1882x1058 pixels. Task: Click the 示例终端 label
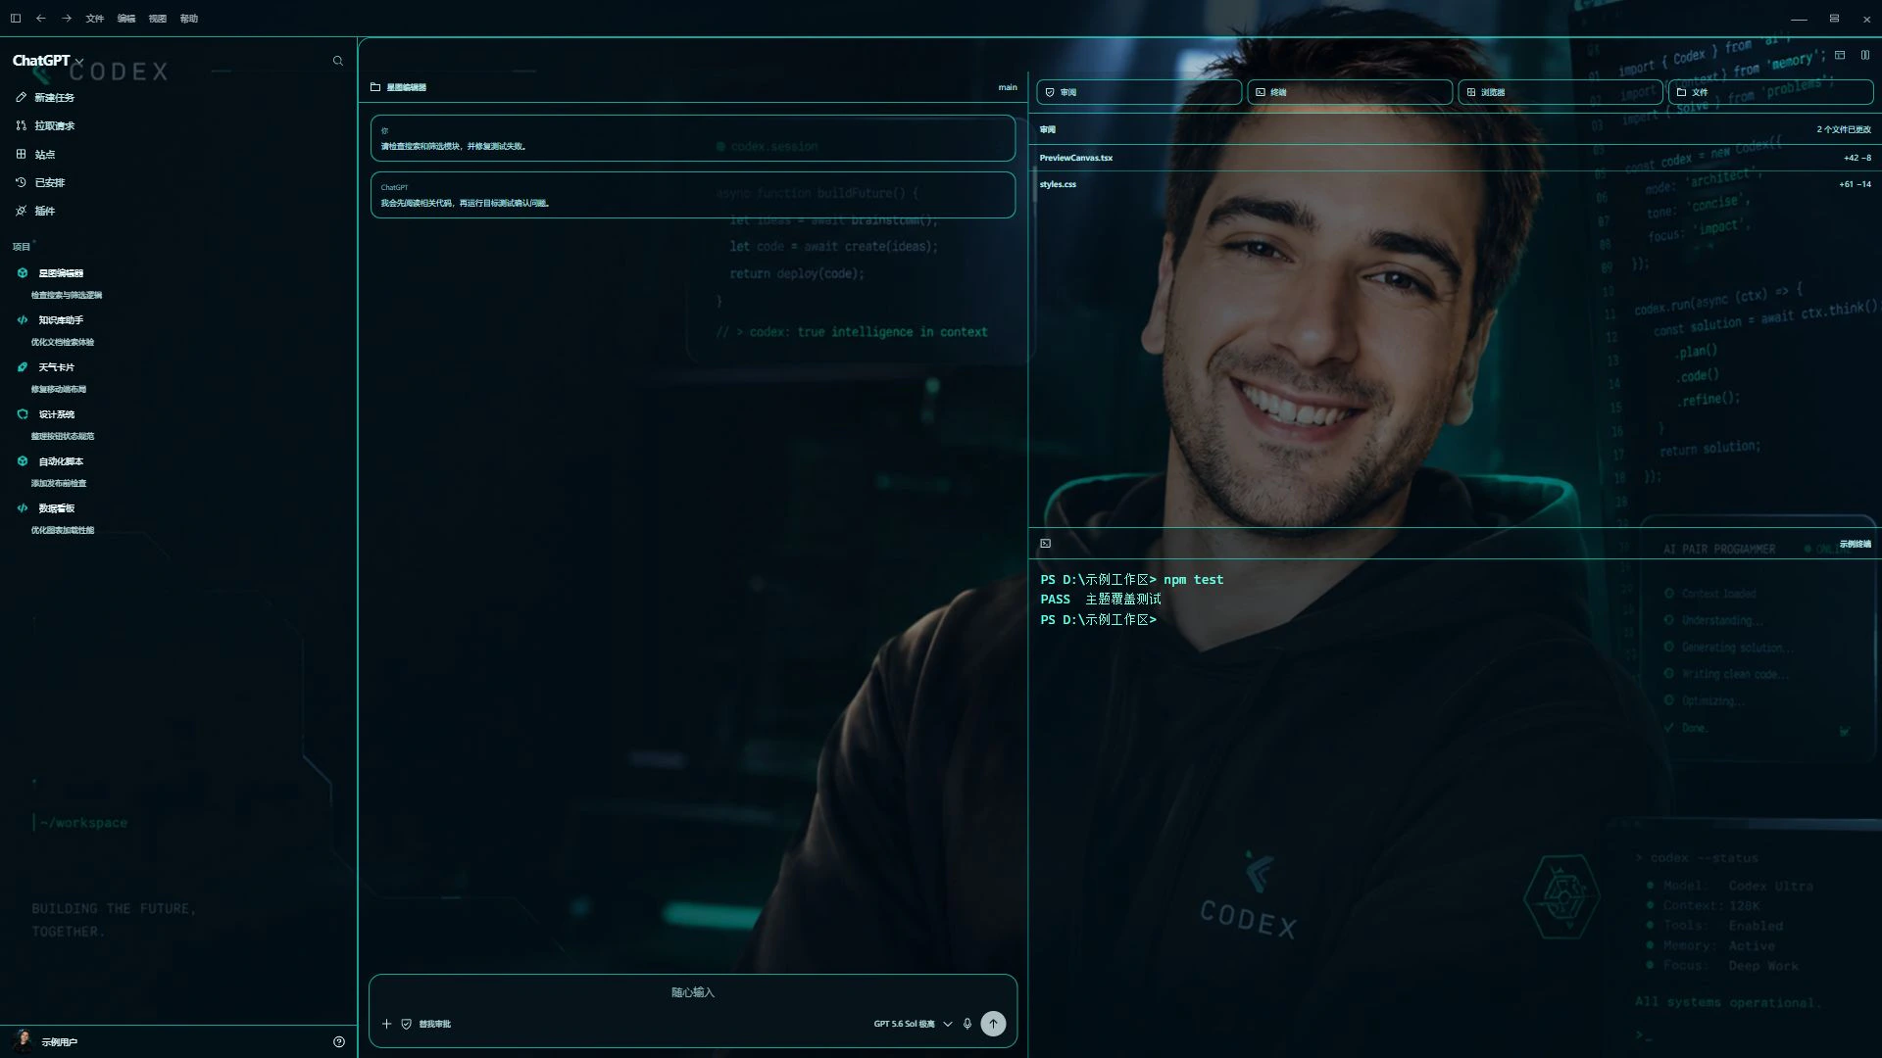(1855, 545)
